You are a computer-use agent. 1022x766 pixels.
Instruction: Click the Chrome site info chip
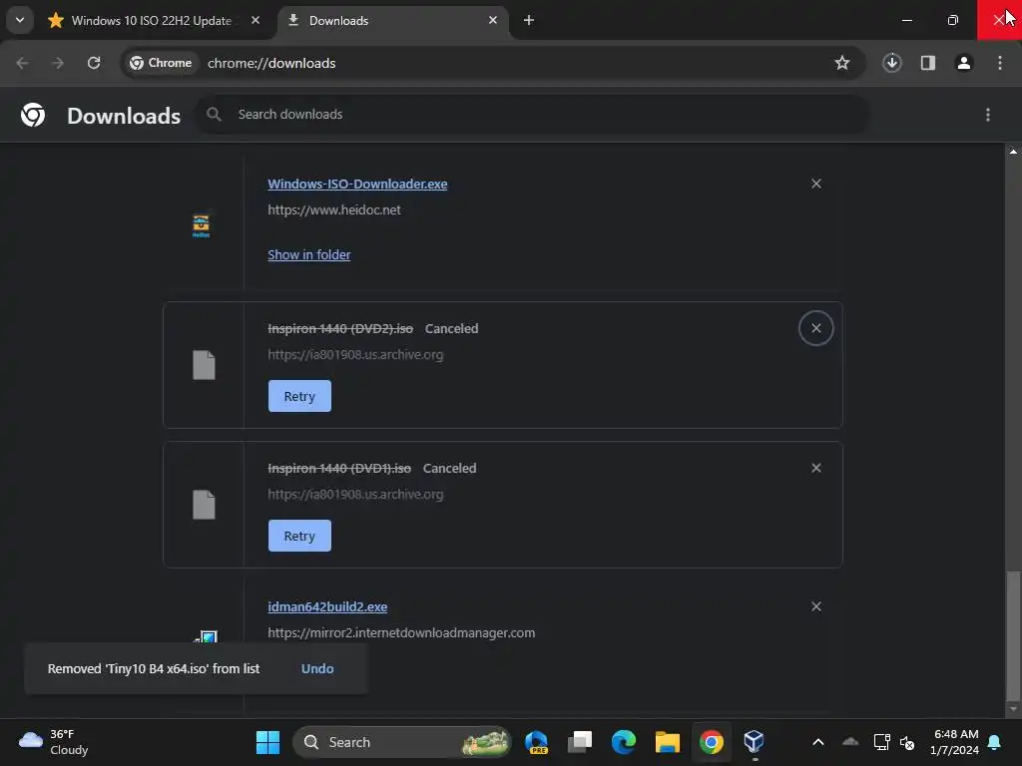(x=161, y=63)
